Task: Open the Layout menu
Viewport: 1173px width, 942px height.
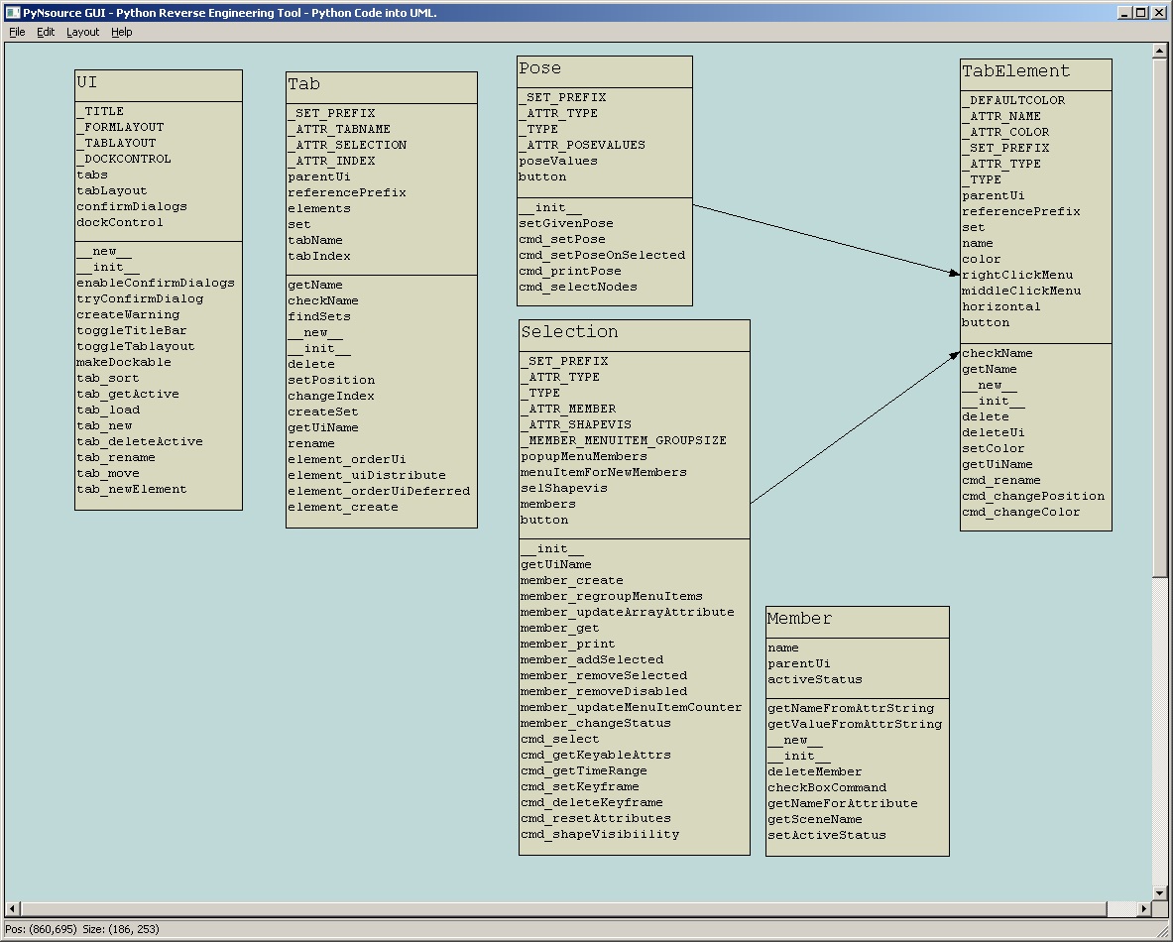Action: [x=82, y=32]
